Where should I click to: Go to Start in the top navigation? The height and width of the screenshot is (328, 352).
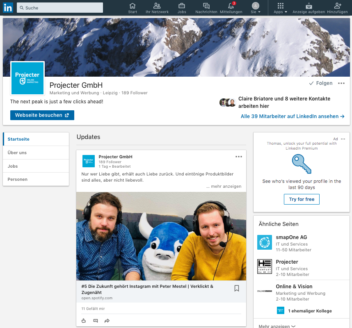point(133,8)
